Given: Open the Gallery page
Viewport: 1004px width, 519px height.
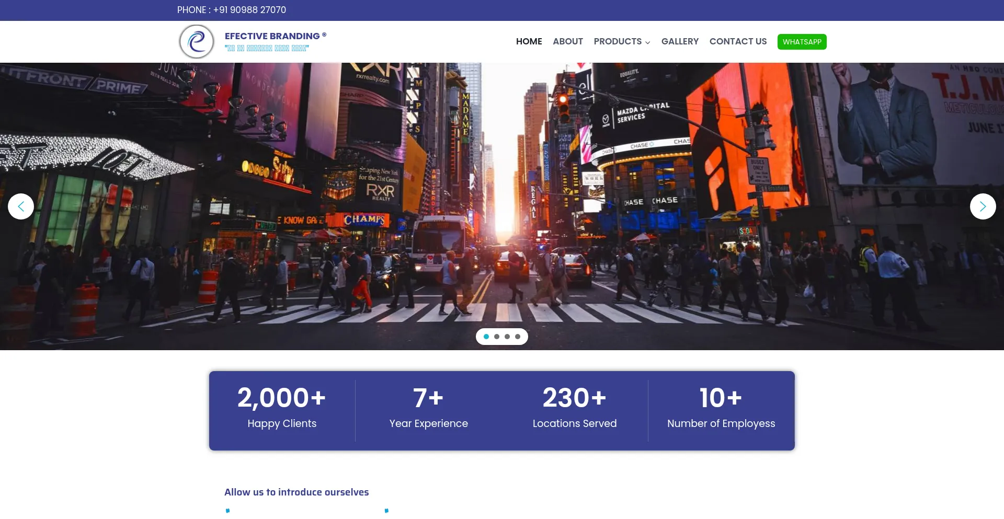Looking at the screenshot, I should (680, 41).
